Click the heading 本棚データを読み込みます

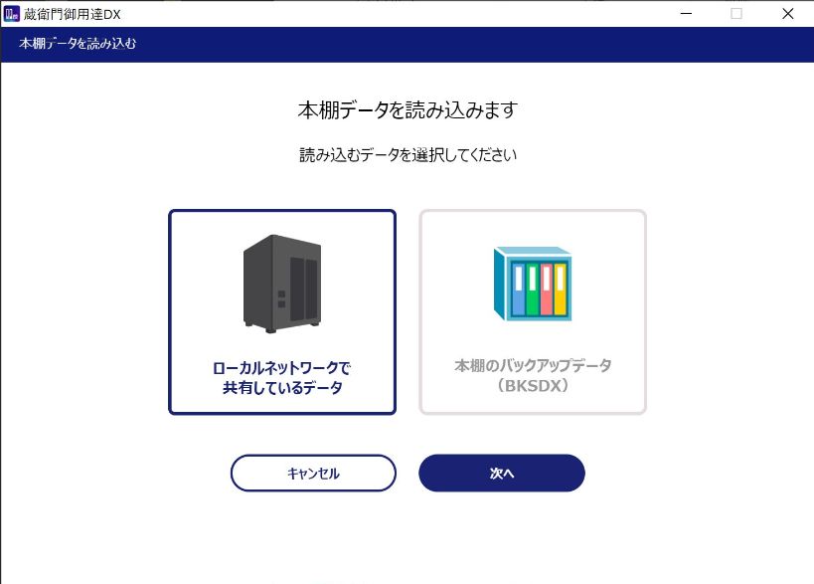(x=407, y=110)
